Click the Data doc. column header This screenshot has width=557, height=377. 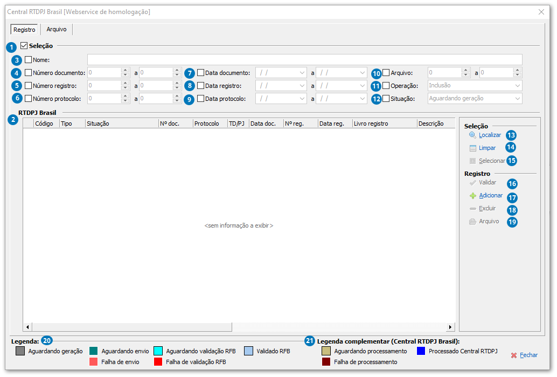tap(267, 124)
